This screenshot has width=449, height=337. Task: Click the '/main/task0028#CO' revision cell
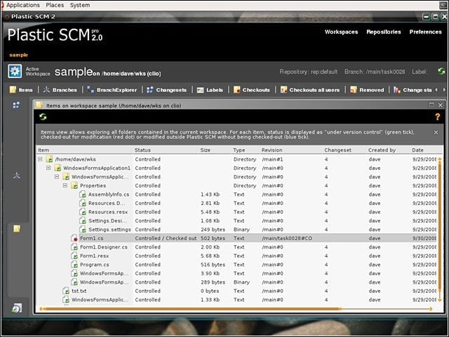[287, 238]
